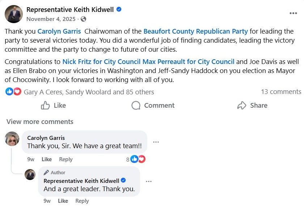Show the 13 comments on the post
This screenshot has height=206, width=304.
(281, 92)
